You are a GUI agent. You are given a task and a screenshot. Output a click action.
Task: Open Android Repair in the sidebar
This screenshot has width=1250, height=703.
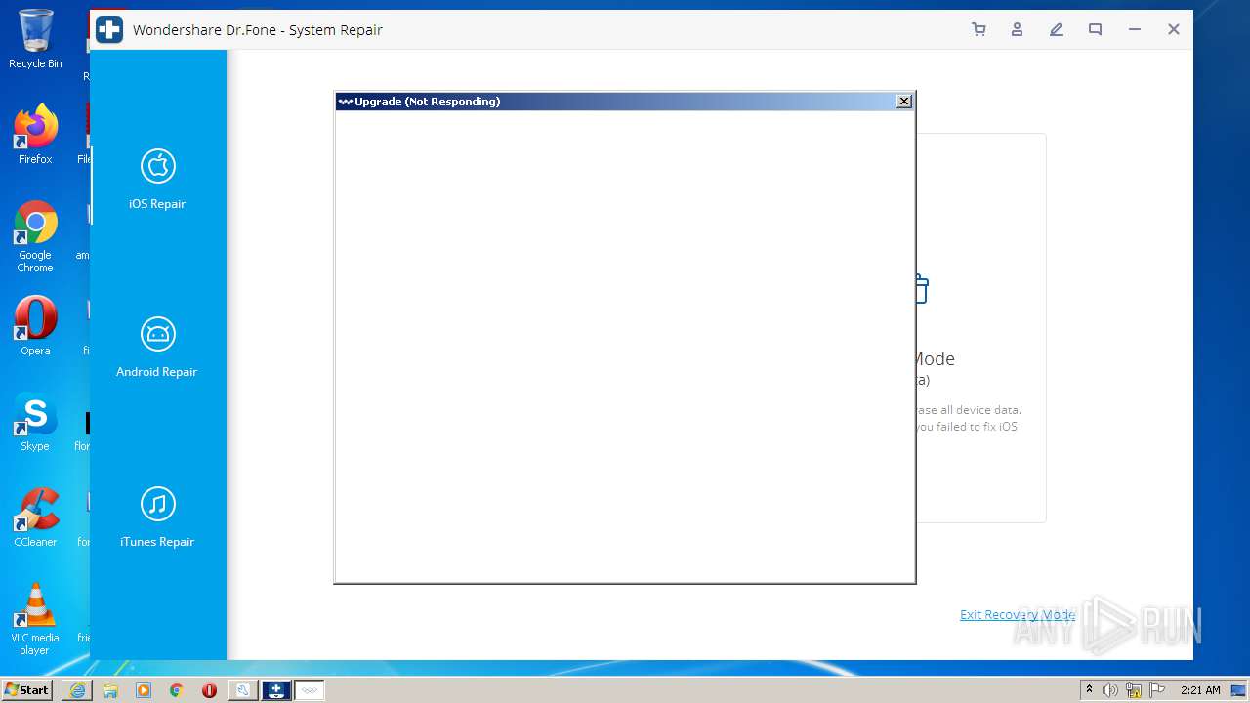click(157, 348)
